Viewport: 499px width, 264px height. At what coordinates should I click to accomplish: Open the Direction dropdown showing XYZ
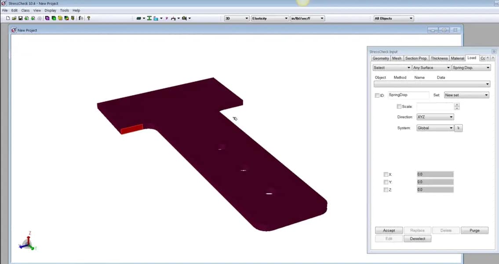[x=451, y=117]
